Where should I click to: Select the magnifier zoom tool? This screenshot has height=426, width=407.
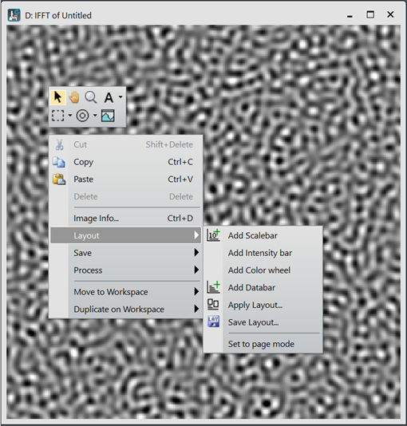[91, 97]
